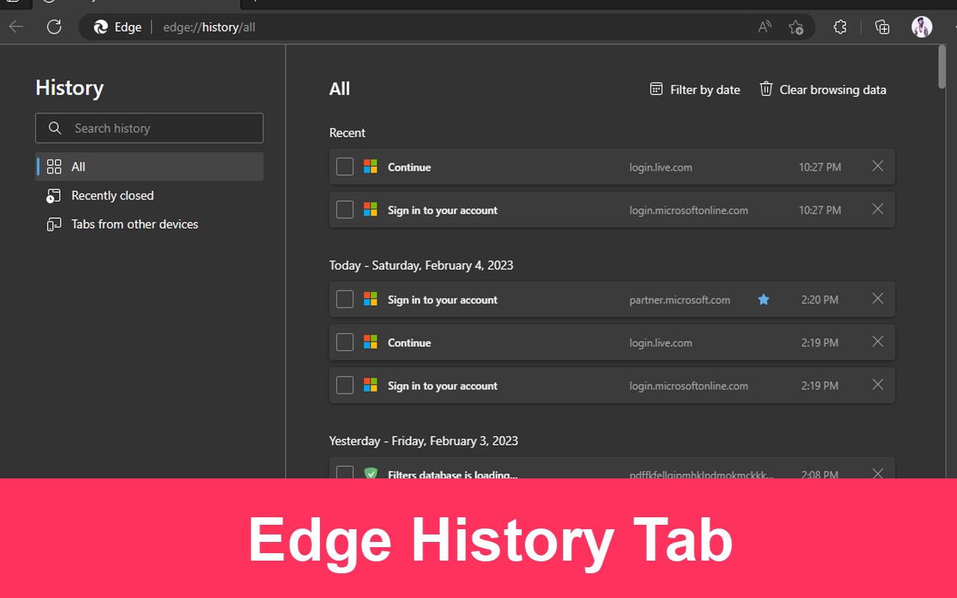This screenshot has height=598, width=957.
Task: Delete the 10:27 PM Sign in to your account entry
Action: tap(878, 209)
